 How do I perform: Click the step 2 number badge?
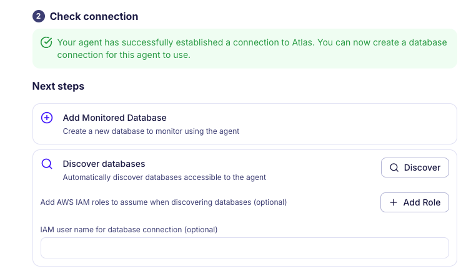click(39, 16)
